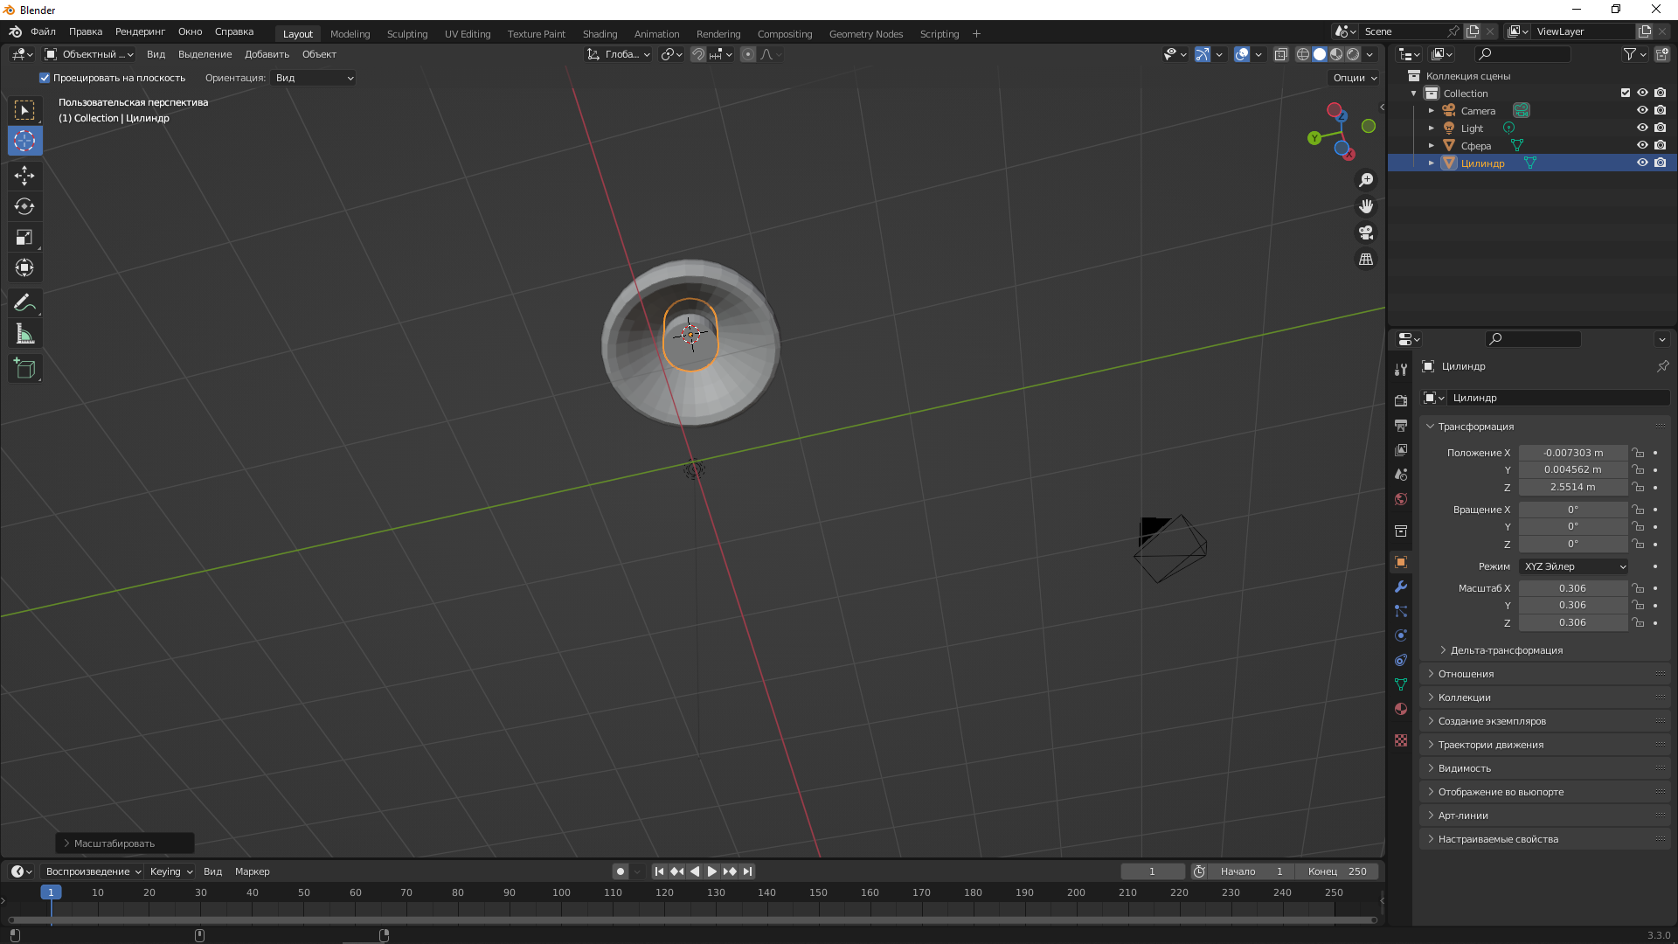Open the Texture properties tab
Viewport: 1678px width, 944px height.
click(1401, 740)
